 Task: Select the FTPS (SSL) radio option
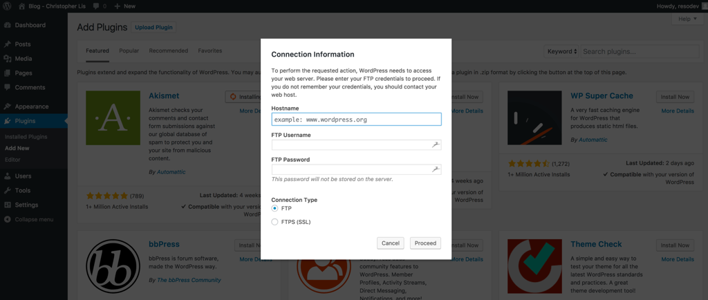[x=274, y=222]
